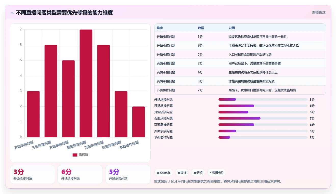Click the icon inside the Chart.js chip
This screenshot has width=336, height=194.
coord(158,173)
